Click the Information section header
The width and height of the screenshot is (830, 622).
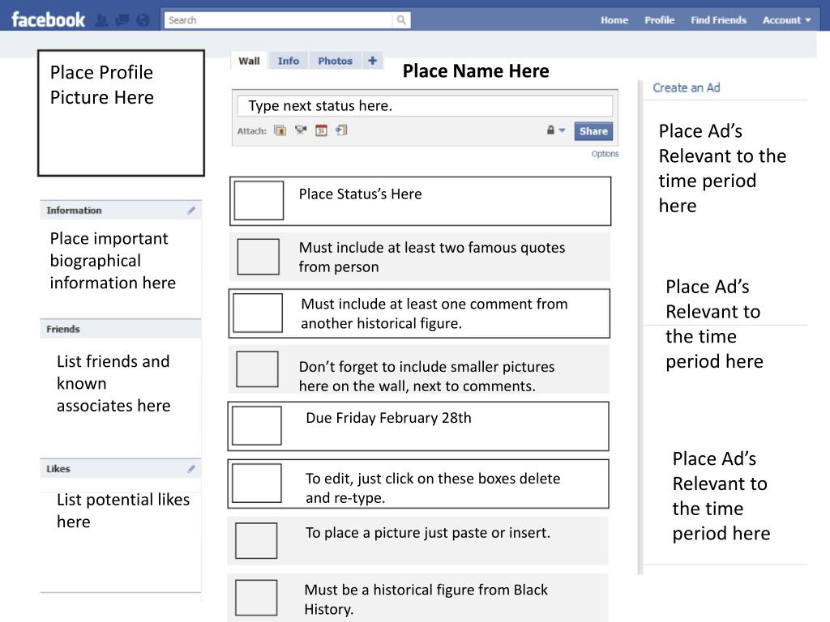point(121,210)
